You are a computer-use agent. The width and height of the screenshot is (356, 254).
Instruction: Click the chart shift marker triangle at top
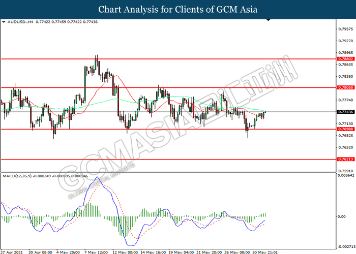tap(269, 20)
